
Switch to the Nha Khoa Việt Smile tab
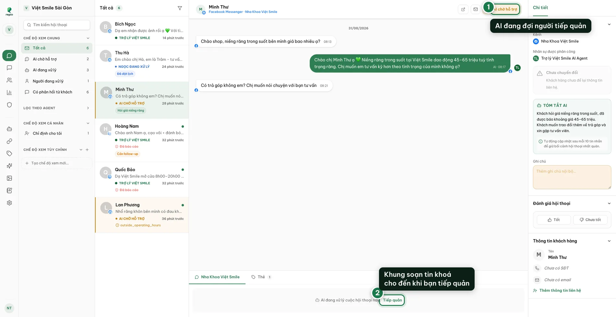point(217,277)
